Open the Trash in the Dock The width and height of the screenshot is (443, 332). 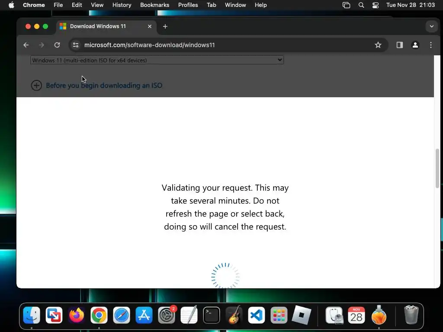pyautogui.click(x=411, y=315)
